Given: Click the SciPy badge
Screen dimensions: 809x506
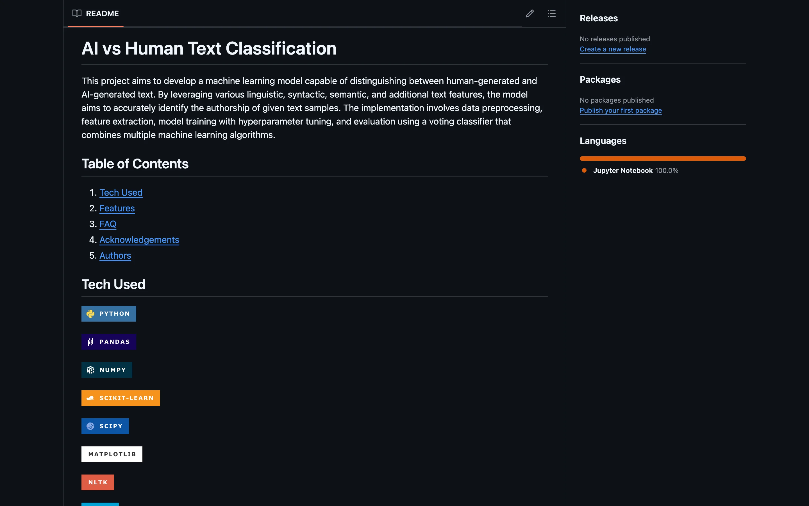Looking at the screenshot, I should point(105,426).
